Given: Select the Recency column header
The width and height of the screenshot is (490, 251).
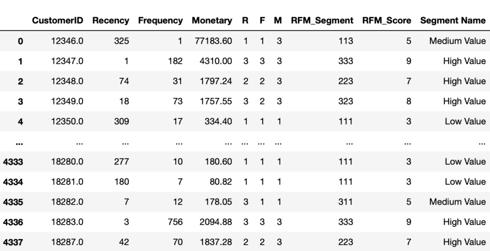Looking at the screenshot, I should [x=111, y=21].
